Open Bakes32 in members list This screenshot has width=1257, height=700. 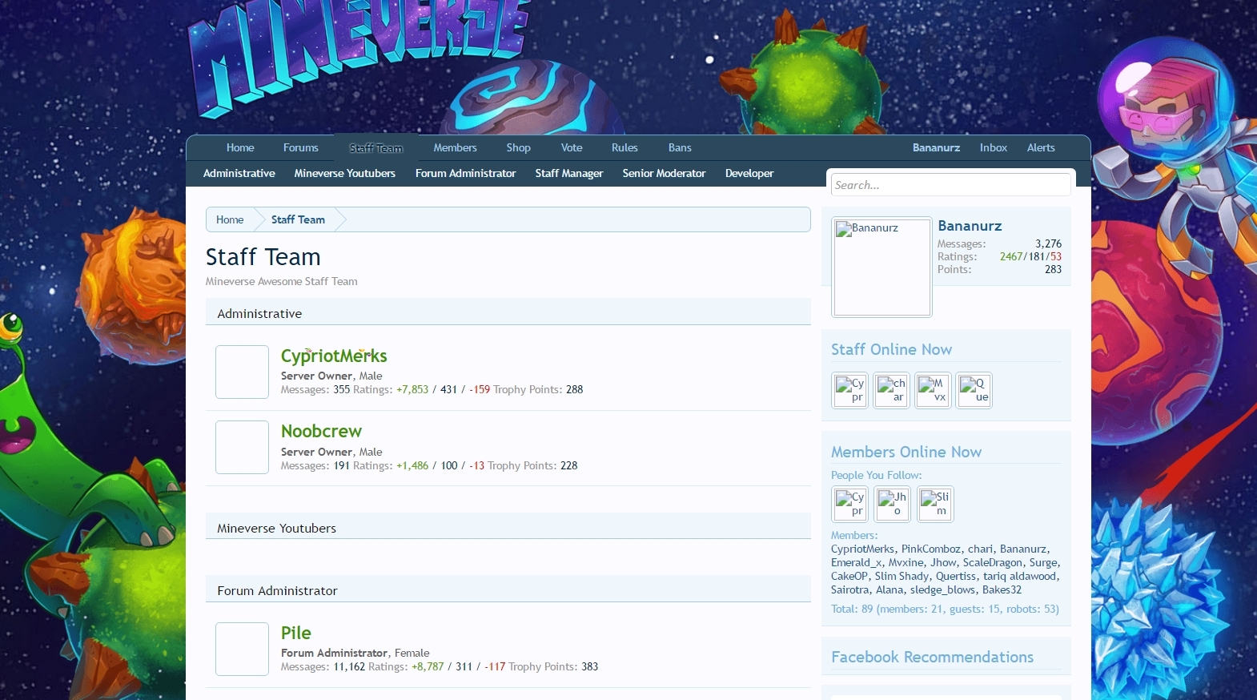1002,589
